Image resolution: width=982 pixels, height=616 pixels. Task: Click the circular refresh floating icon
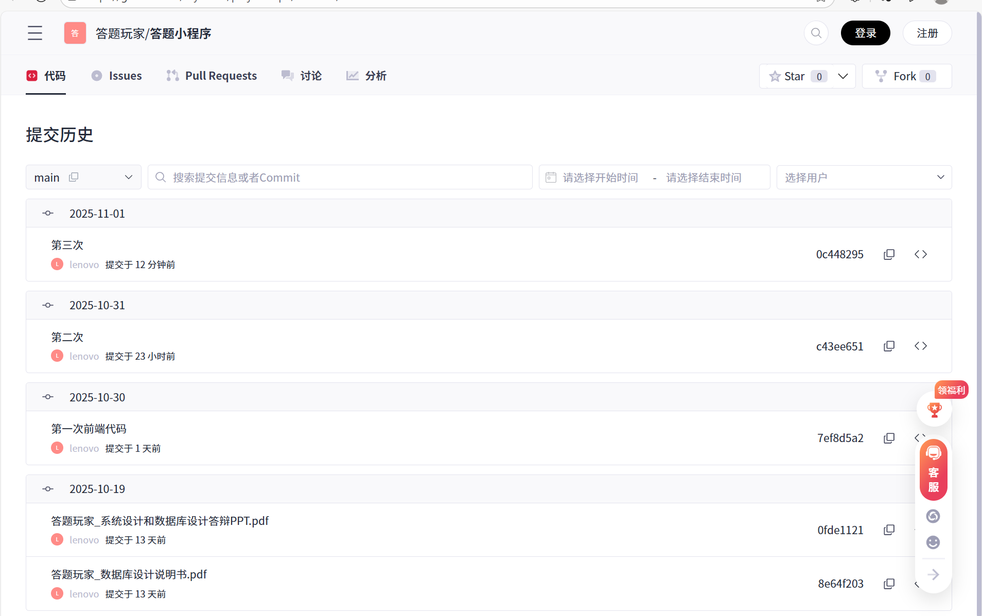[933, 516]
